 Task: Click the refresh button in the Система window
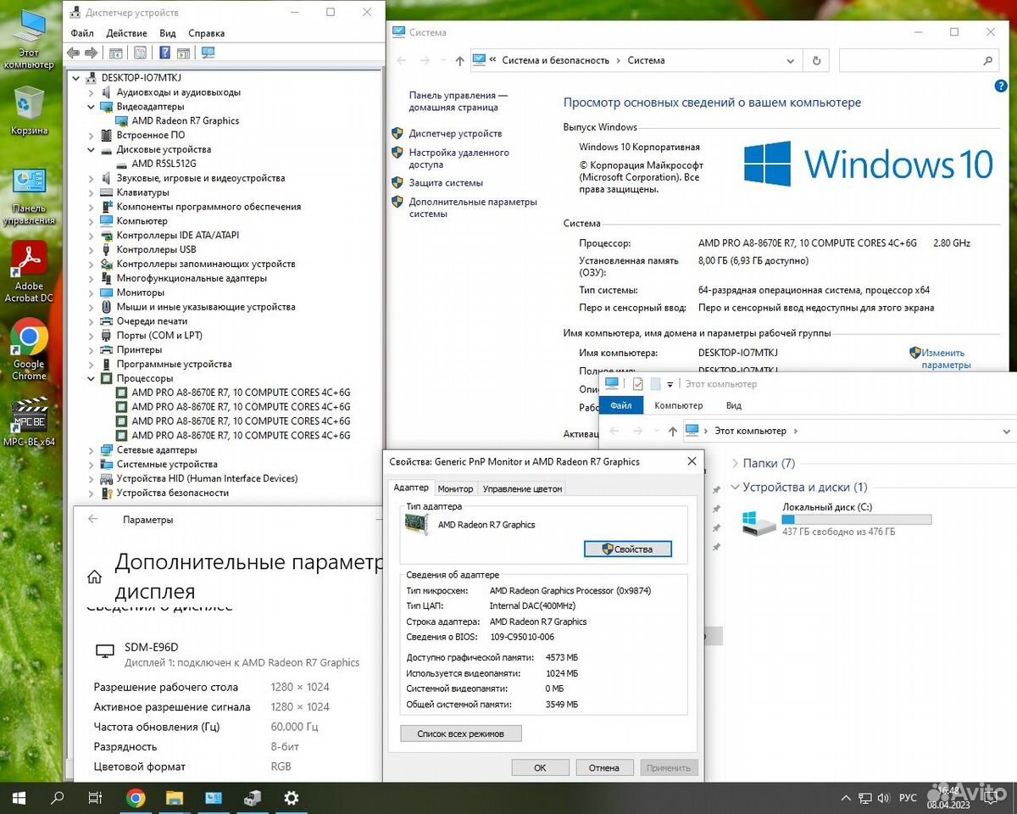click(816, 60)
